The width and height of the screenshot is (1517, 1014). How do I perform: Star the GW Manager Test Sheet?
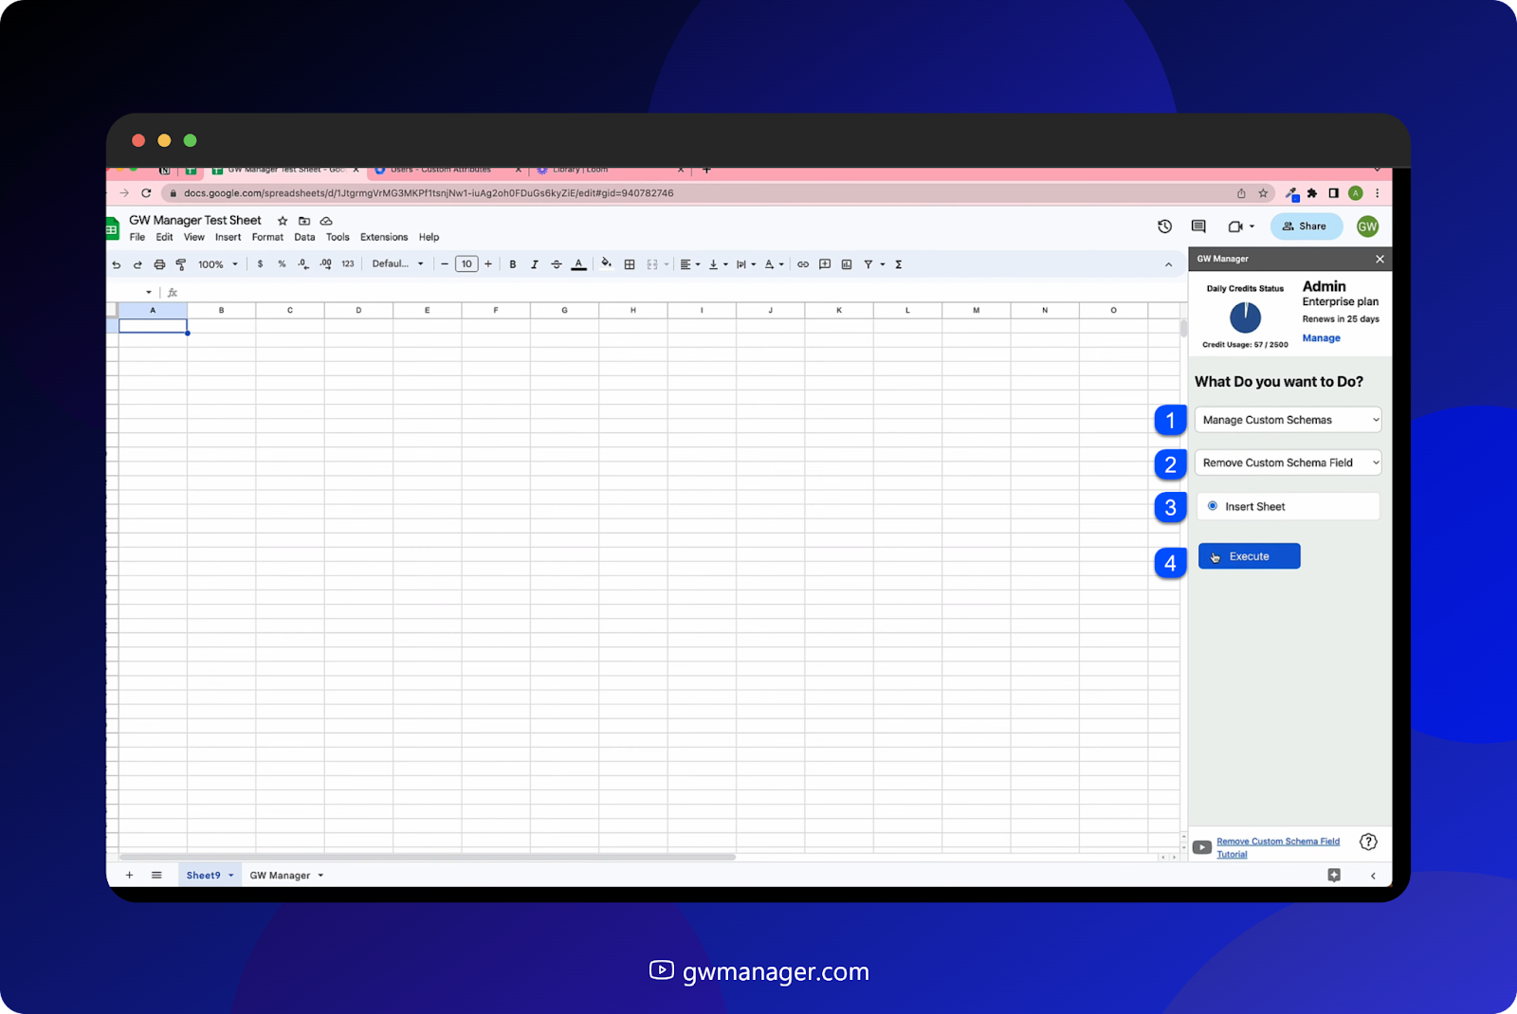click(x=283, y=221)
